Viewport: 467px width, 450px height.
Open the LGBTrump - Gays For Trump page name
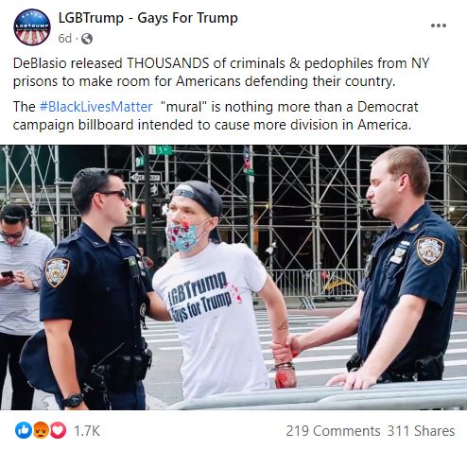(148, 18)
